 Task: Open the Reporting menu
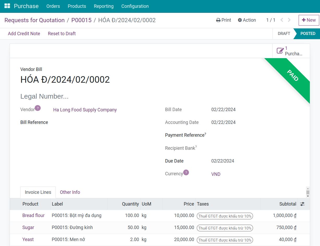(104, 6)
